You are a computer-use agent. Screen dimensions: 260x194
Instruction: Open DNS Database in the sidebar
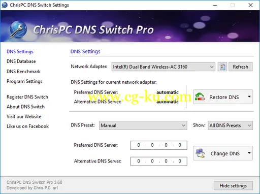tap(21, 61)
